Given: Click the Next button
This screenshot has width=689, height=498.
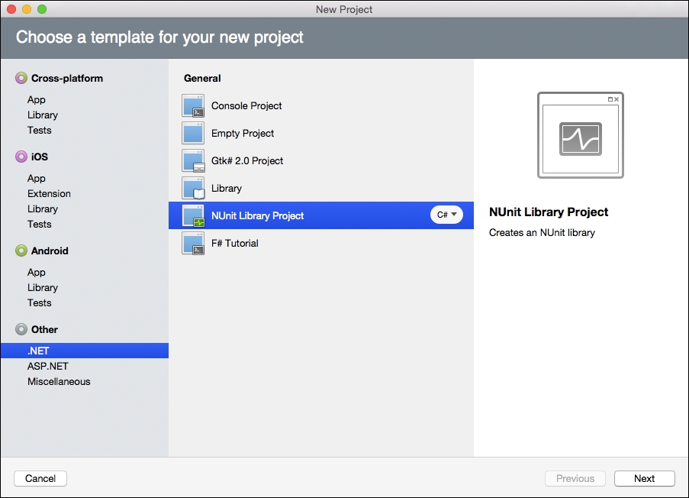Looking at the screenshot, I should point(644,479).
